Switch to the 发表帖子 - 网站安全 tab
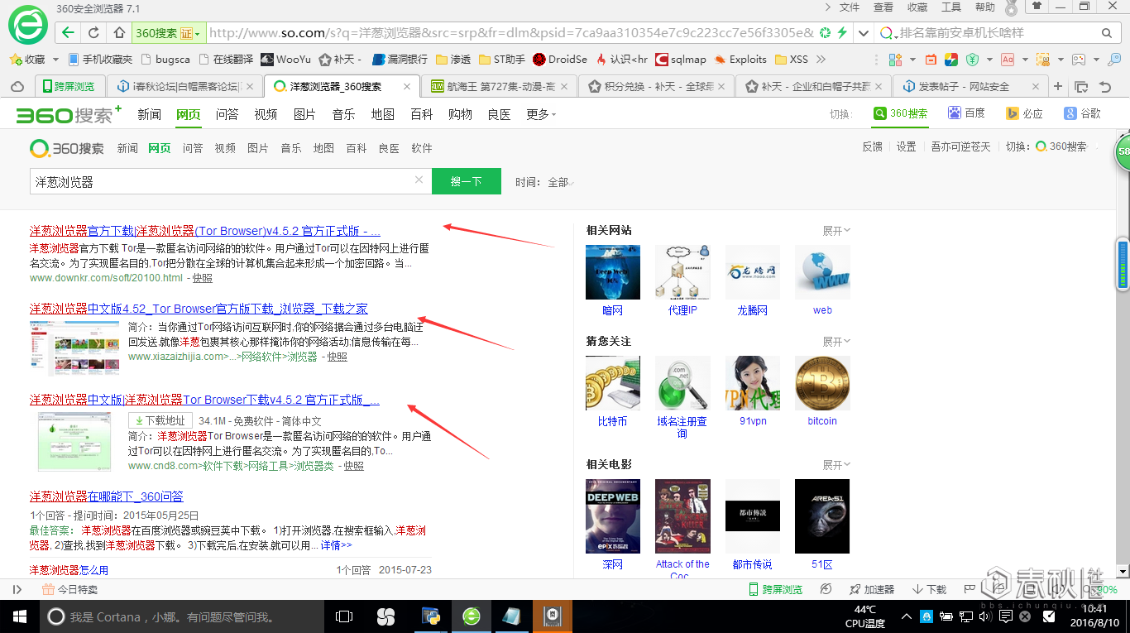This screenshot has width=1130, height=633. click(970, 86)
